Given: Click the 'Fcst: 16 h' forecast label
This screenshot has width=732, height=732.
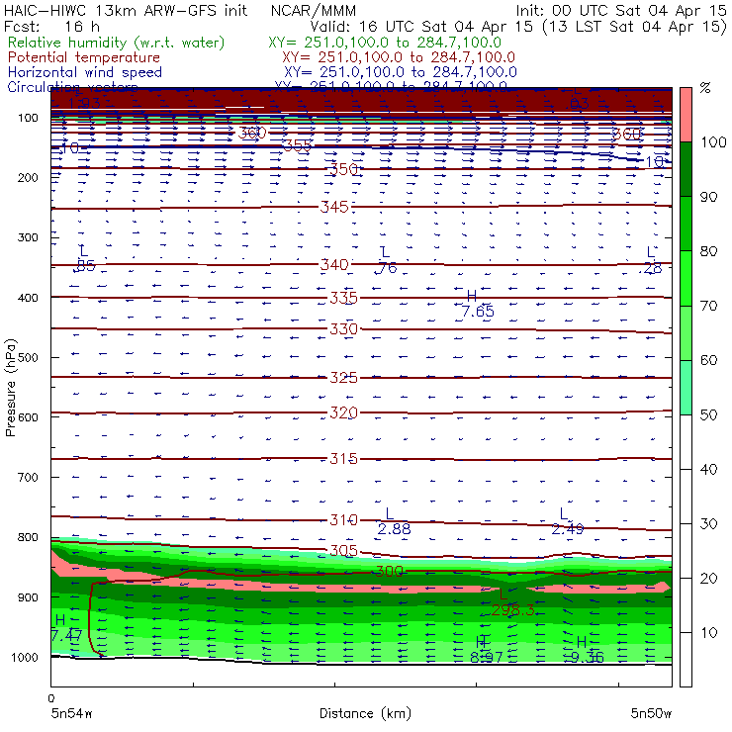Looking at the screenshot, I should (51, 26).
